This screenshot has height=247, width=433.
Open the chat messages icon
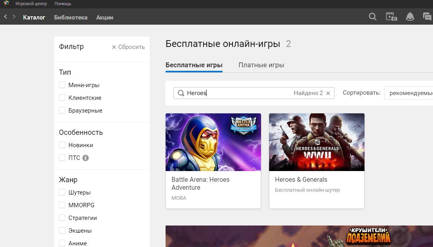tap(427, 17)
